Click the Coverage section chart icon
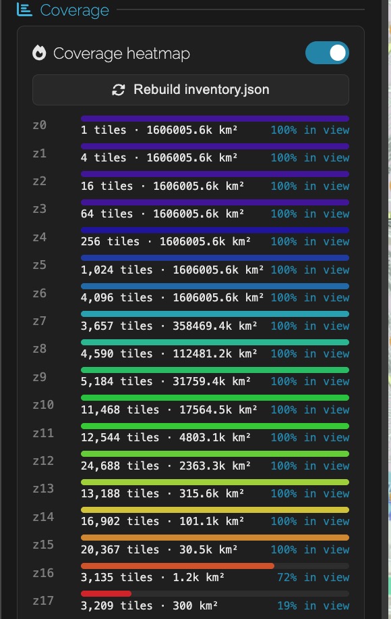Screen dimensions: 391x619 24,9
